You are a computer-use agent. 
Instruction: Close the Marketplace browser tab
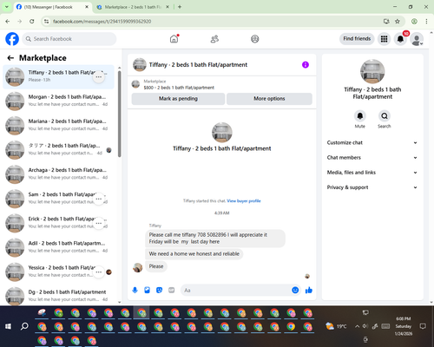point(168,7)
